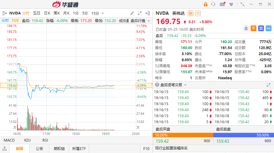Click the 19:00 label on time axis

[106, 134]
